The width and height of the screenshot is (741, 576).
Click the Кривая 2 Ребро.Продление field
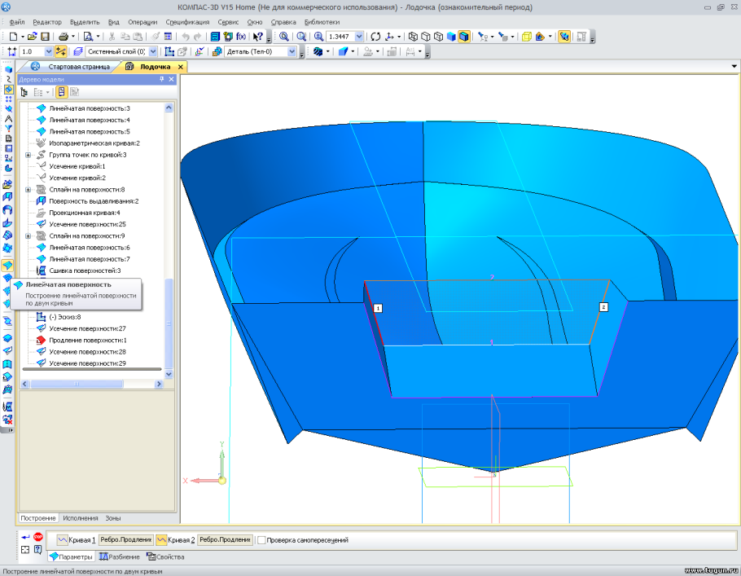pos(224,540)
